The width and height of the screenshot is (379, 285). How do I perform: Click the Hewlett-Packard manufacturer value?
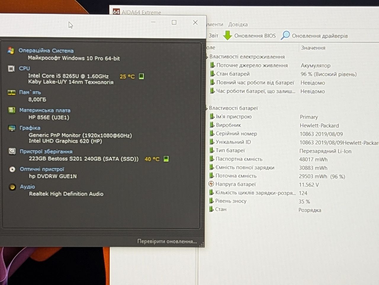coord(319,126)
